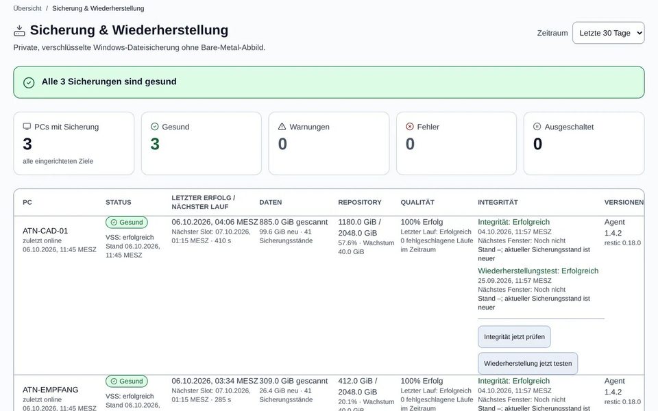658x411 pixels.
Task: Click the Fehler count 0
Action: (x=410, y=144)
